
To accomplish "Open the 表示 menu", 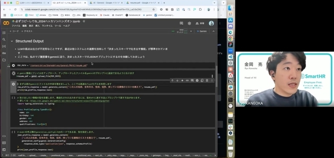I will (31, 26).
